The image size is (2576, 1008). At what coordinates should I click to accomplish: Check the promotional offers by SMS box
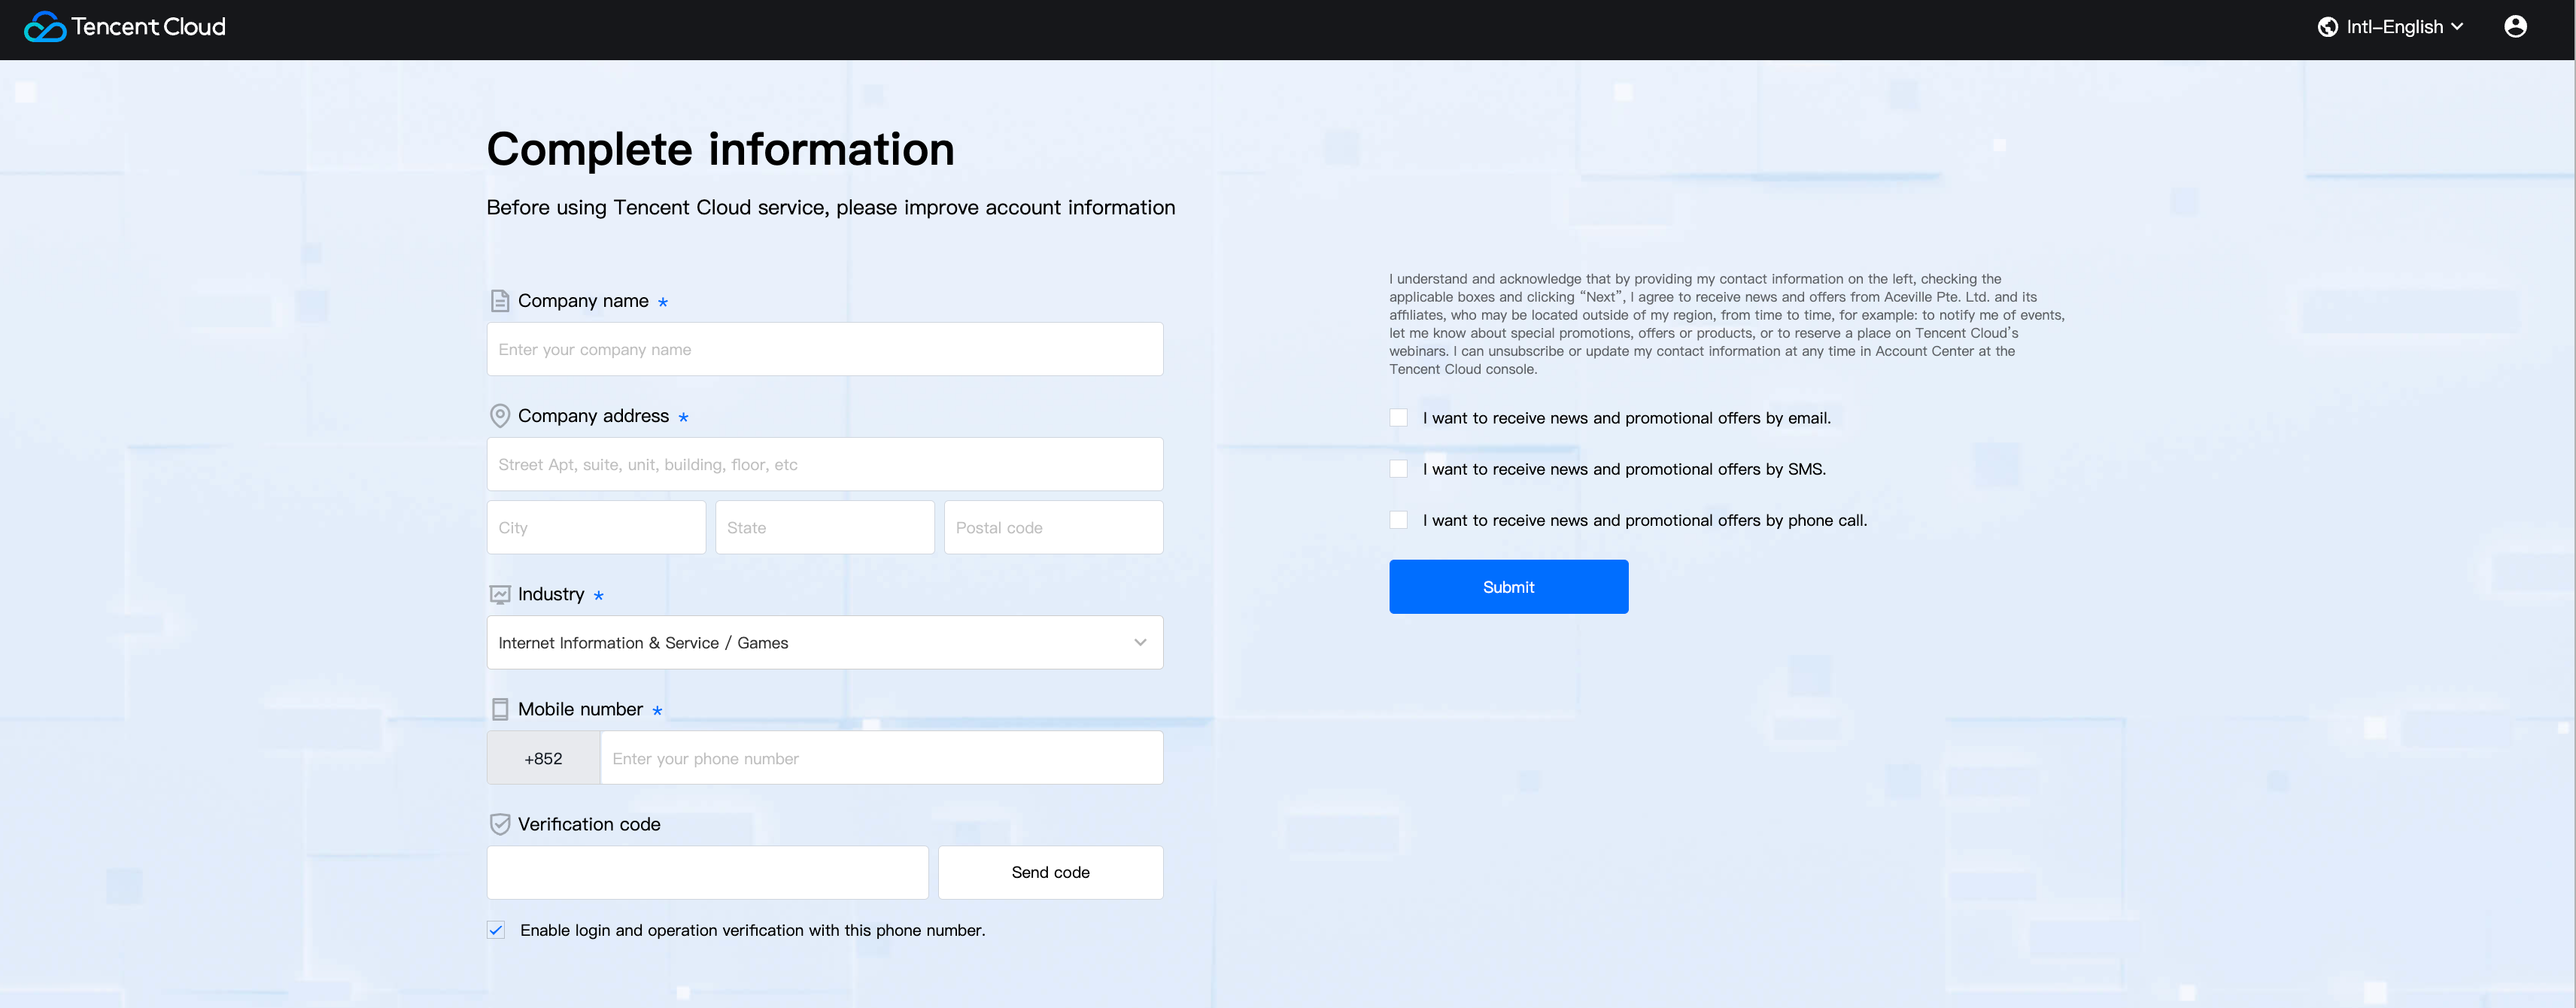[1398, 469]
